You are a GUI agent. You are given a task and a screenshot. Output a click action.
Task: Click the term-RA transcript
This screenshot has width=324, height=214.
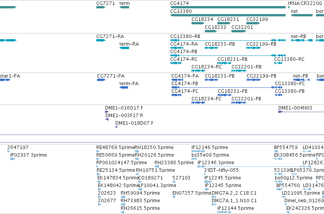tap(124, 48)
